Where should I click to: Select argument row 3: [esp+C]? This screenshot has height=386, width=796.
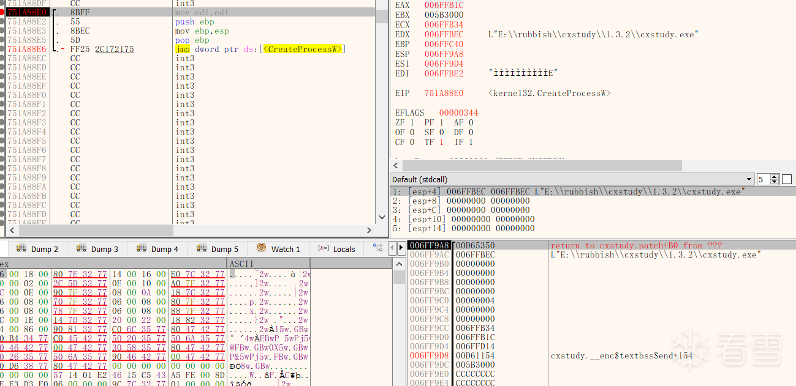point(593,210)
